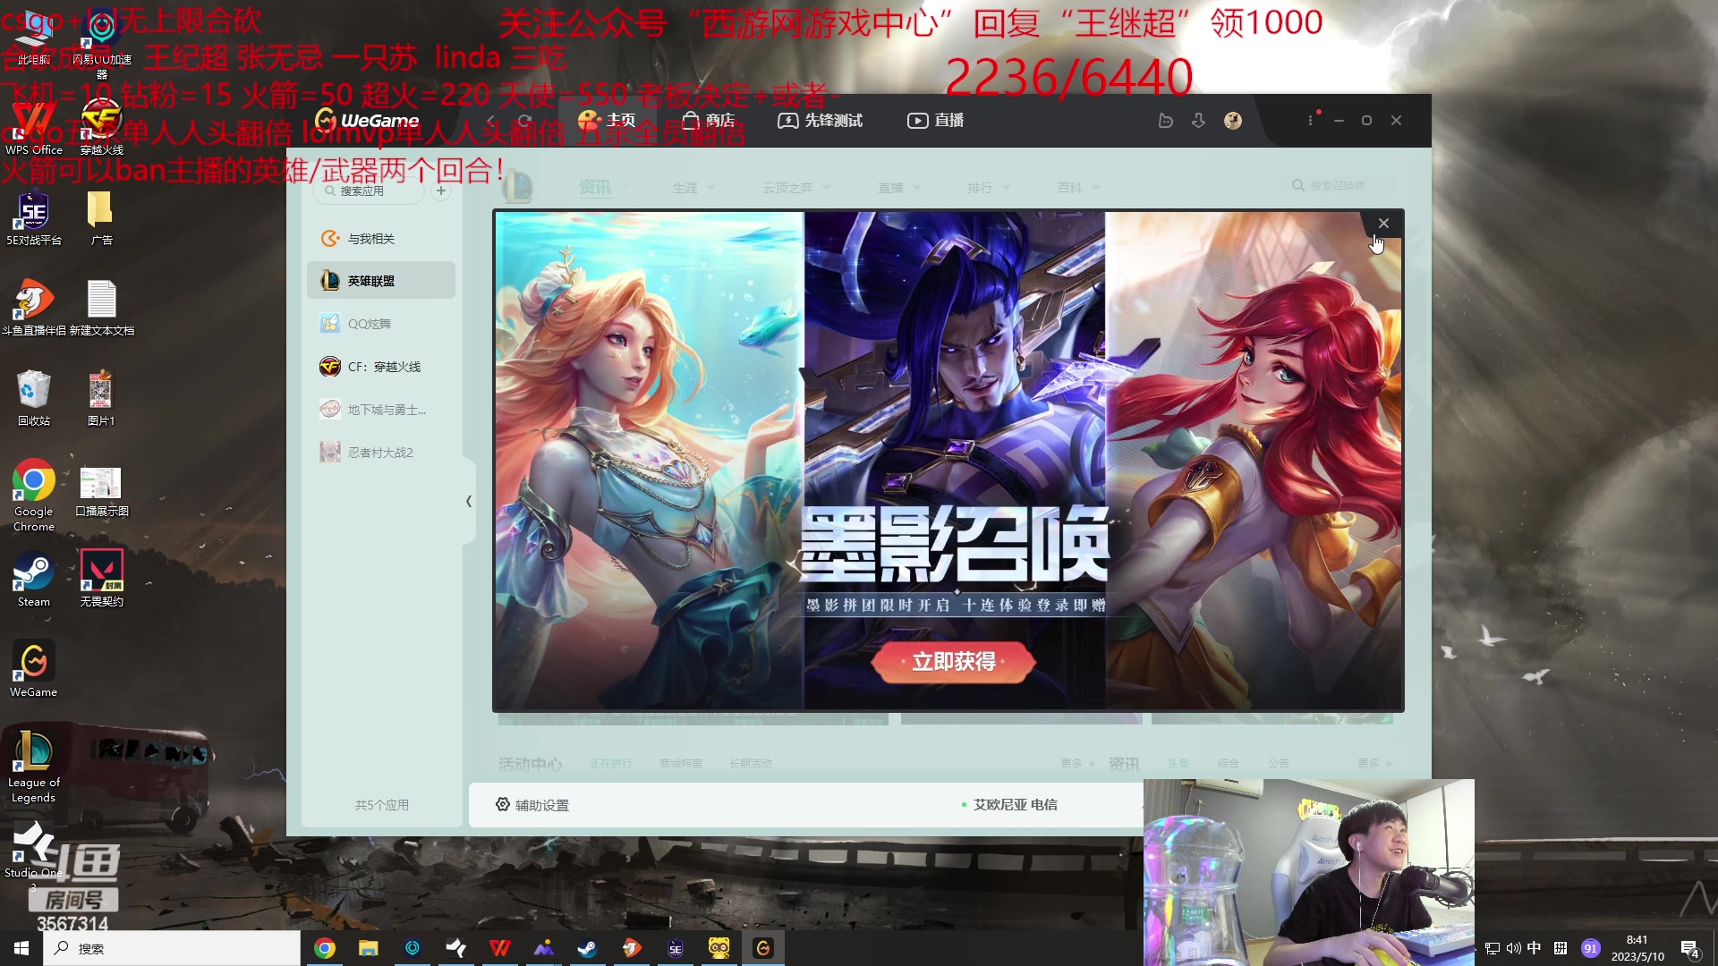Viewport: 1718px width, 966px height.
Task: Expand the 生涯 dropdown tab
Action: 693,188
